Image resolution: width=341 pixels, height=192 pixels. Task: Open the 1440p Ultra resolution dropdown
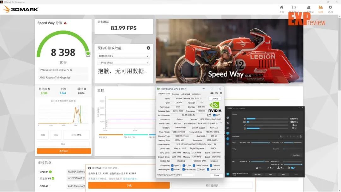click(123, 63)
